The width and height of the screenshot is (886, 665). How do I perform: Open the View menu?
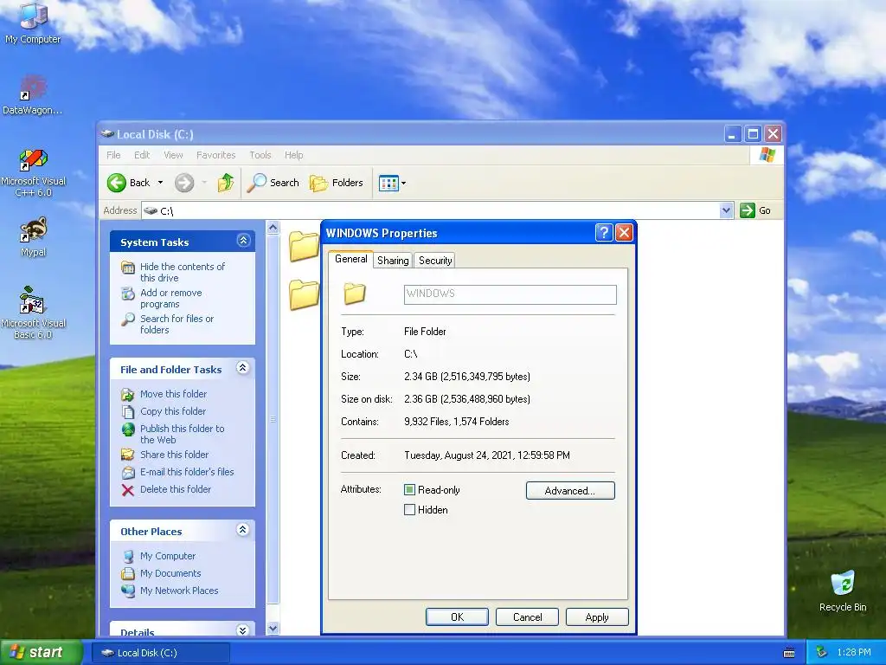(173, 155)
